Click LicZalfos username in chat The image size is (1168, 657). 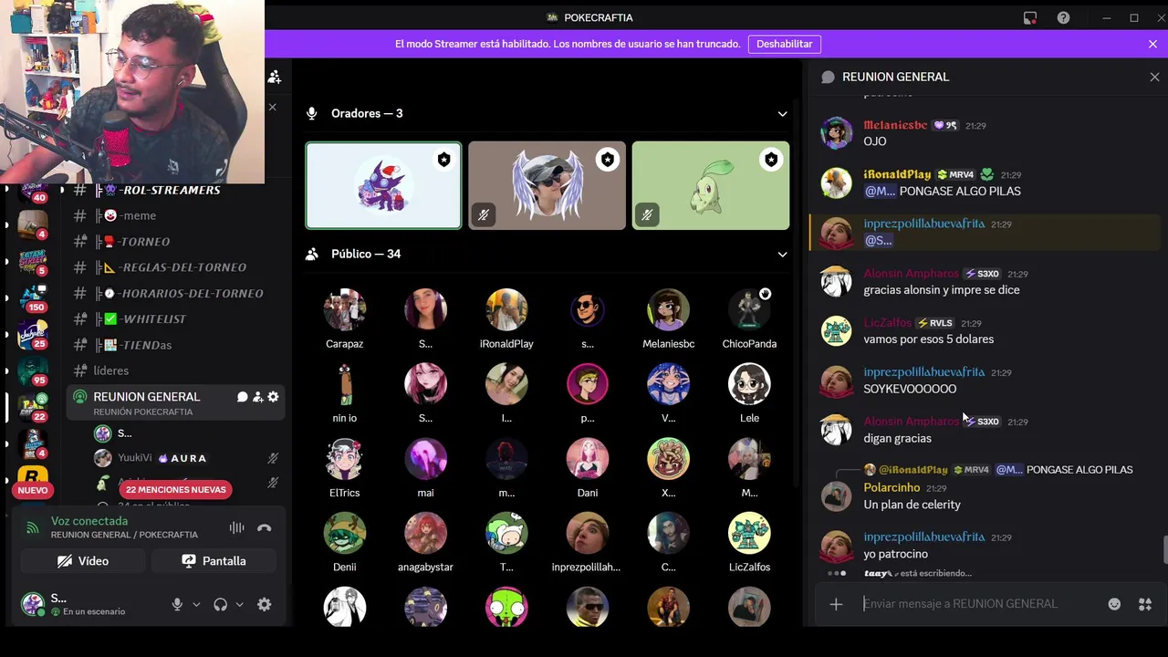[887, 323]
